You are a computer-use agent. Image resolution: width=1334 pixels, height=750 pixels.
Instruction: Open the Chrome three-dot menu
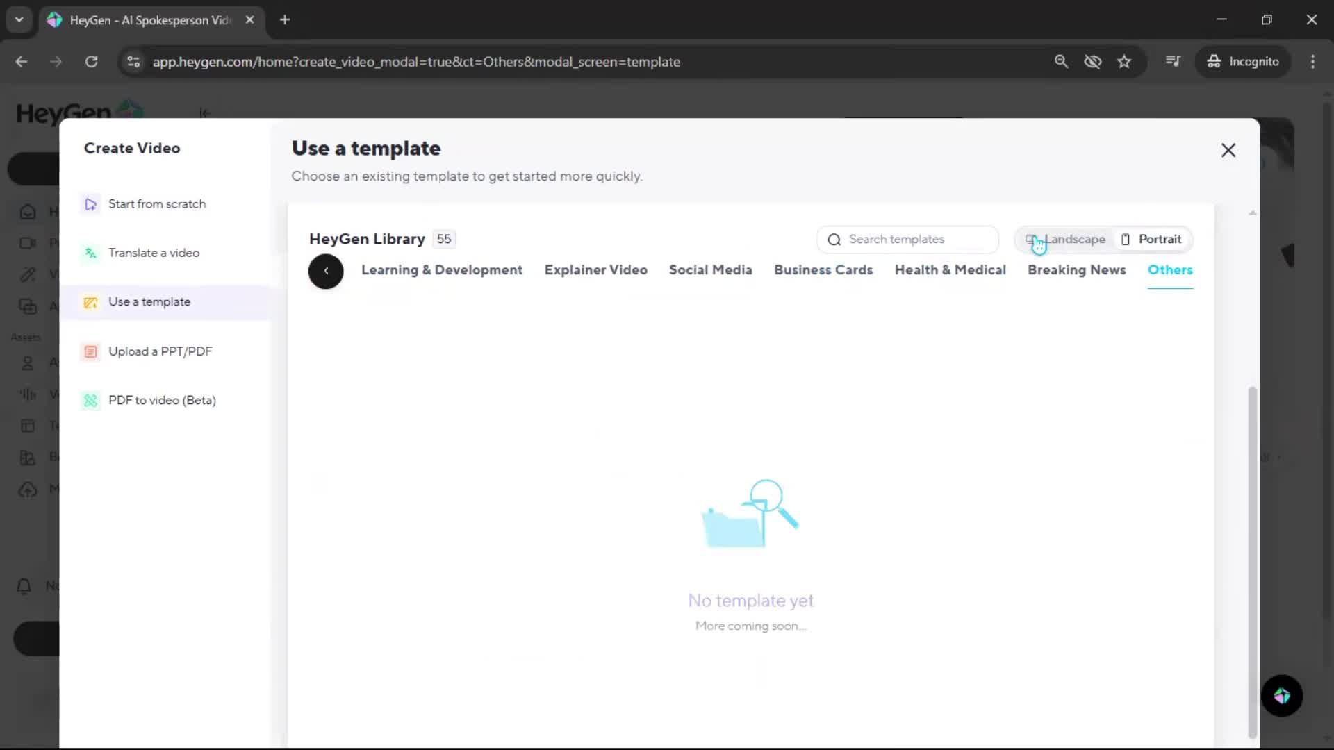click(1312, 62)
